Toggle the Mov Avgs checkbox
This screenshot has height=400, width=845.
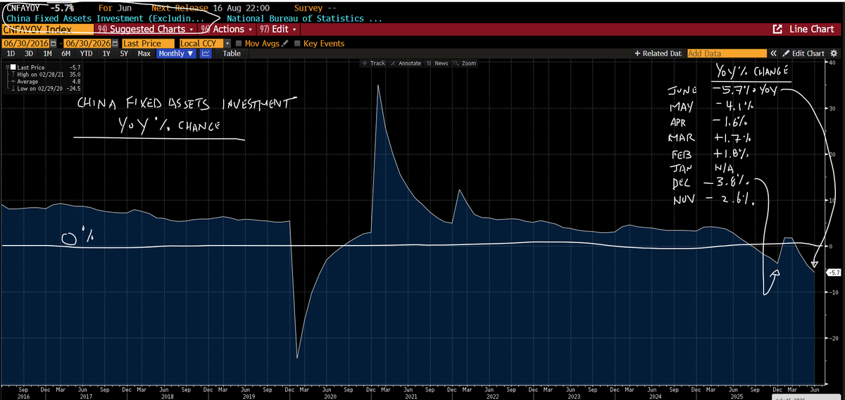coord(239,44)
